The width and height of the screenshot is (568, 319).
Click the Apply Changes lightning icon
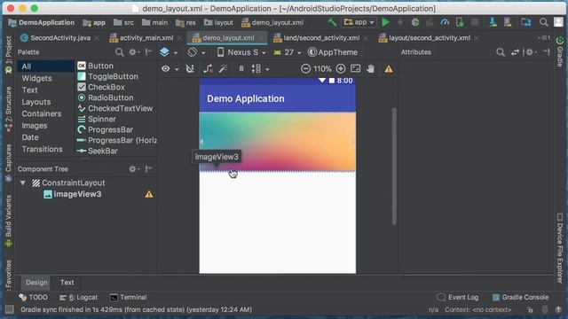[x=400, y=22]
